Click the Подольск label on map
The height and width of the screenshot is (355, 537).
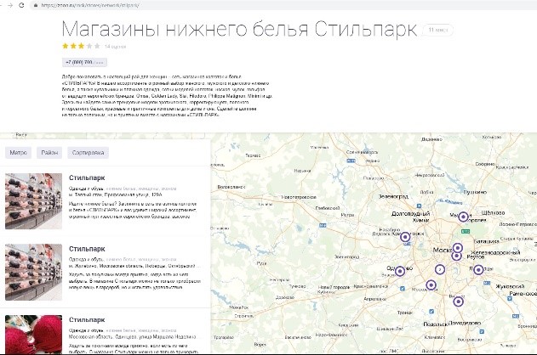435,324
